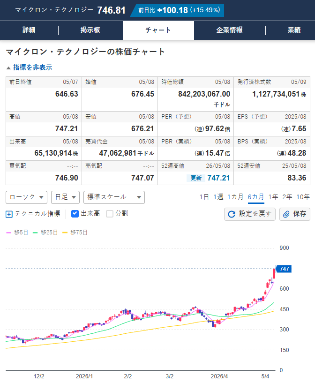The image size is (315, 383).
Task: Click the 前日終値 value 646.63
Action: pyautogui.click(x=67, y=94)
